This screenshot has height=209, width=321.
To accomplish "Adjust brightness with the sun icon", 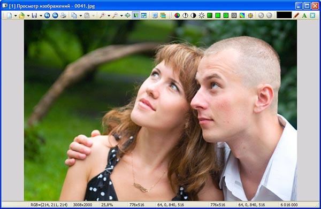I will pyautogui.click(x=202, y=16).
